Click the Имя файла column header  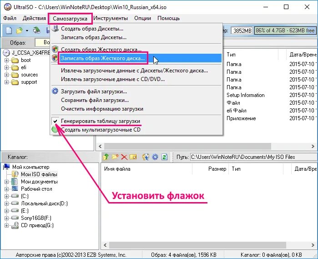[146, 169]
